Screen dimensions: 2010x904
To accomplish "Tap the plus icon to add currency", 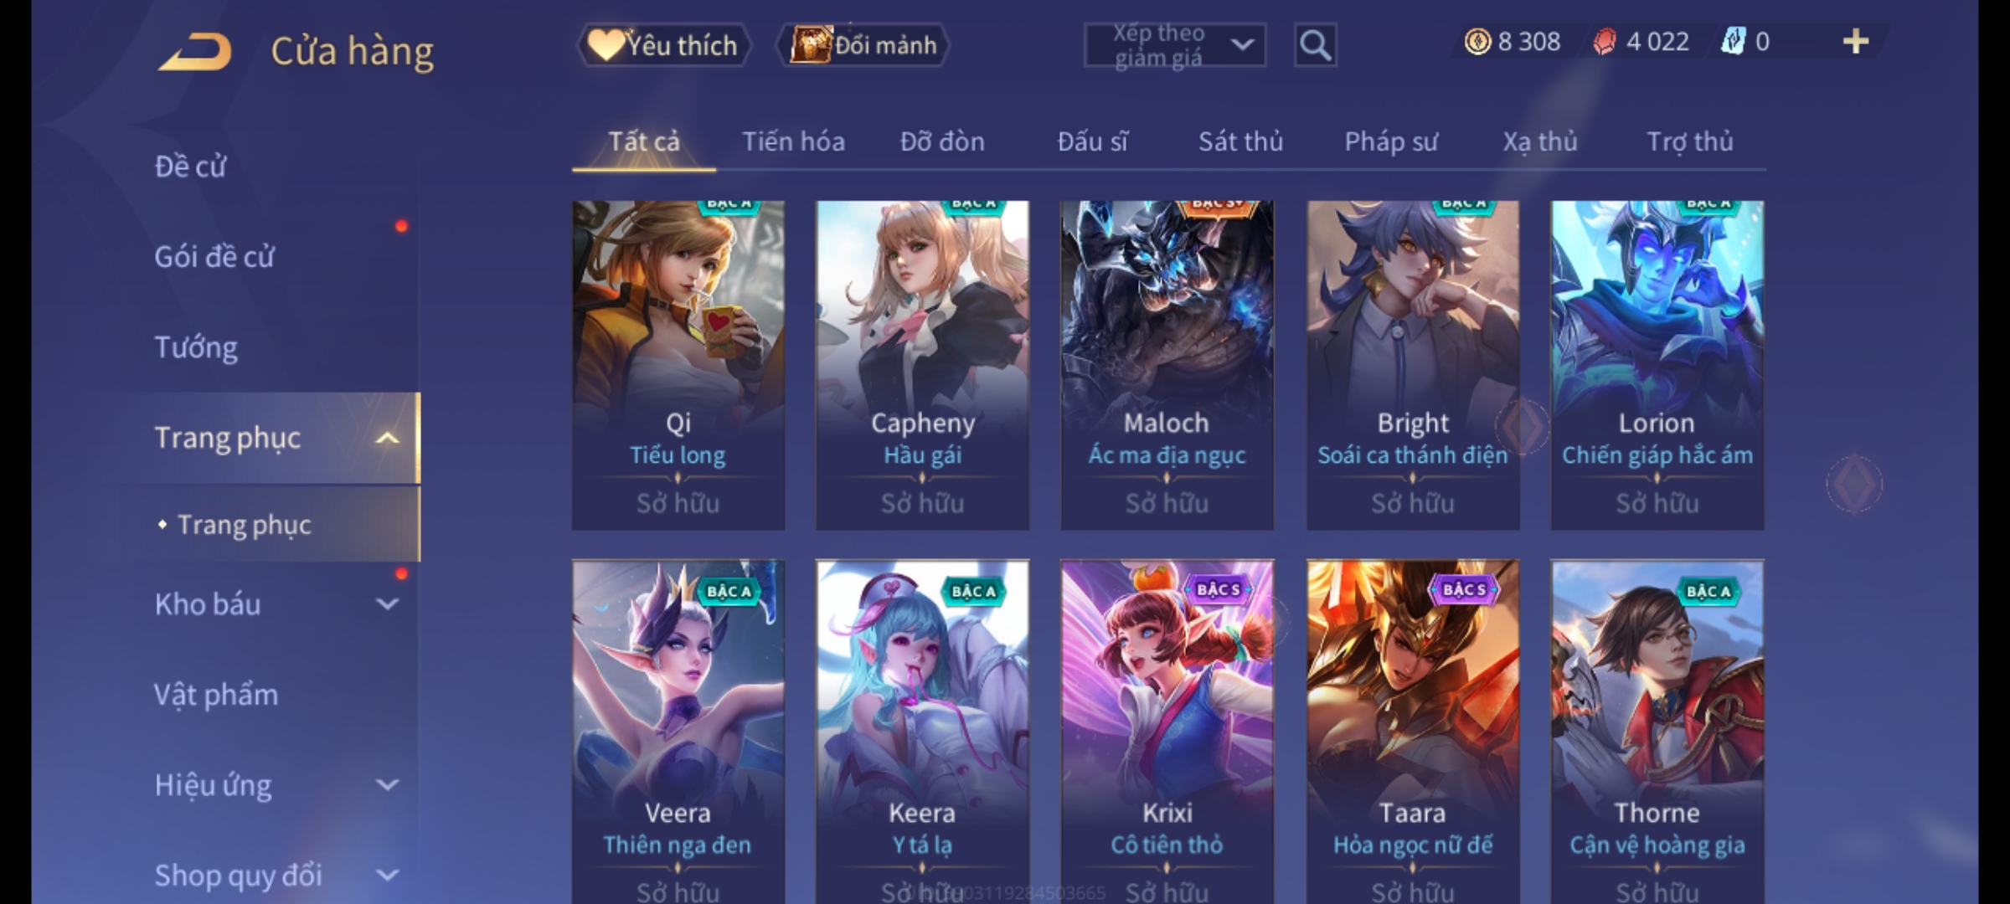I will coord(1856,42).
